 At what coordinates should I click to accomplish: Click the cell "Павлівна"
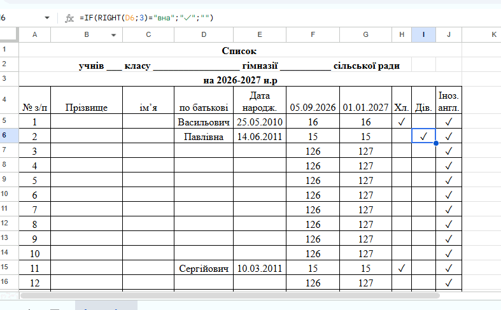click(204, 136)
